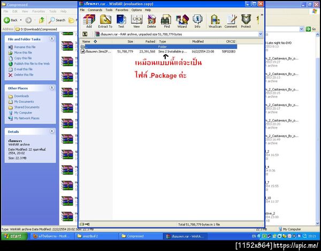
Task: Open WinRAR Options menu
Action: [x=136, y=10]
